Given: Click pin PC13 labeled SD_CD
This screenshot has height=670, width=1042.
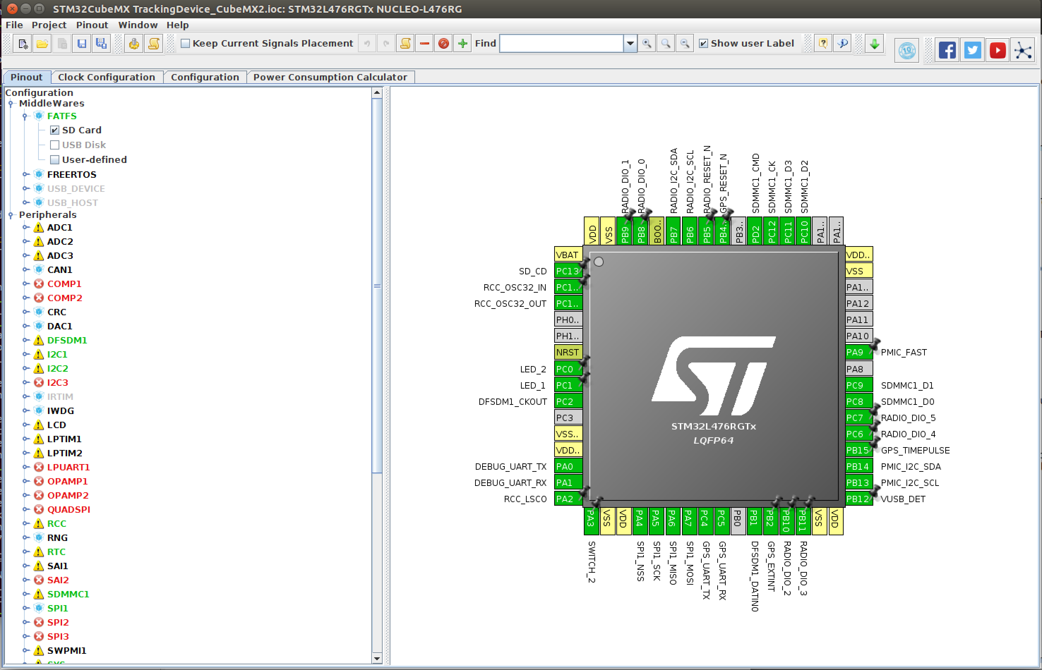Looking at the screenshot, I should tap(567, 271).
